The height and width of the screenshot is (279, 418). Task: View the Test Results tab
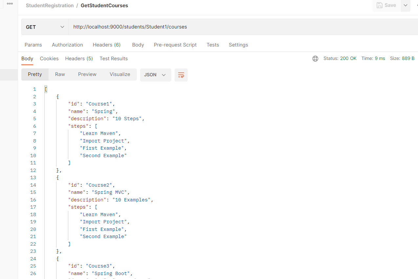coord(114,59)
